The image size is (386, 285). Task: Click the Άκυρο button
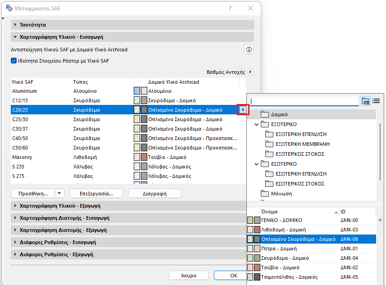pos(189,276)
